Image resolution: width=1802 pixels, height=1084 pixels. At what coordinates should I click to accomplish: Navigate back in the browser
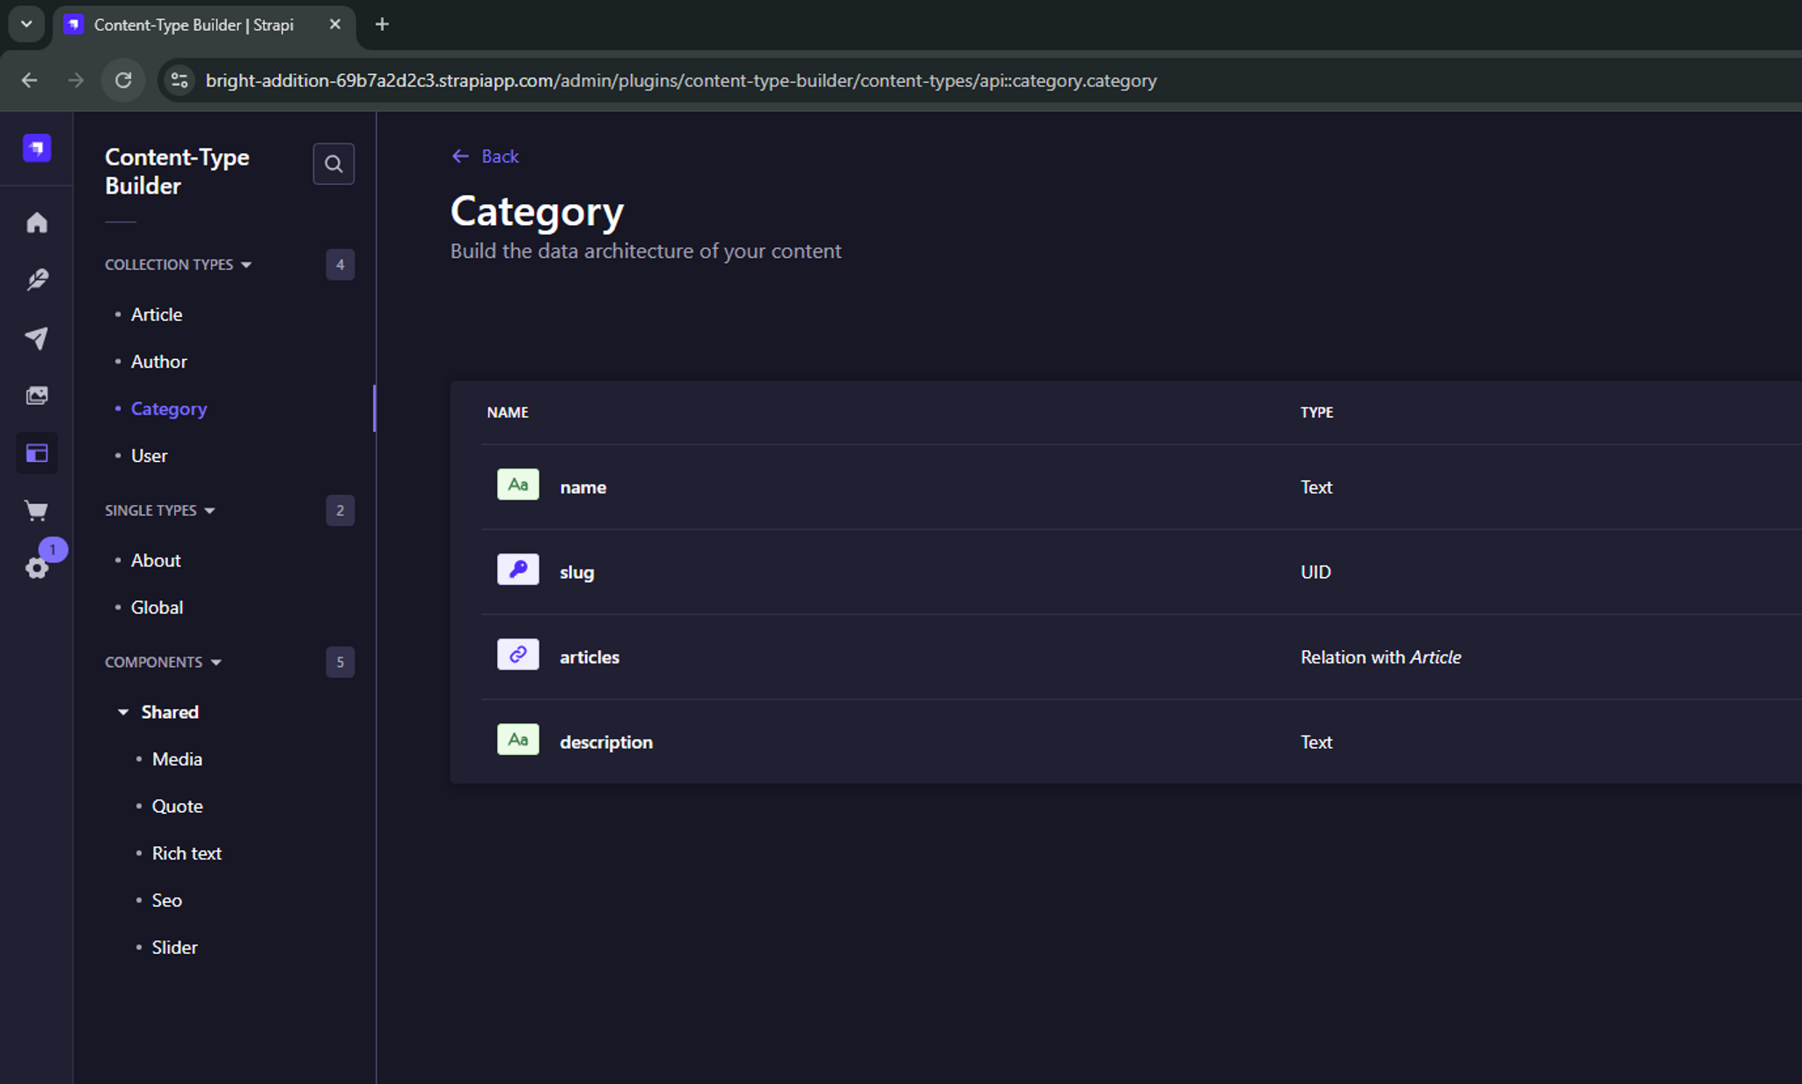pyautogui.click(x=29, y=80)
